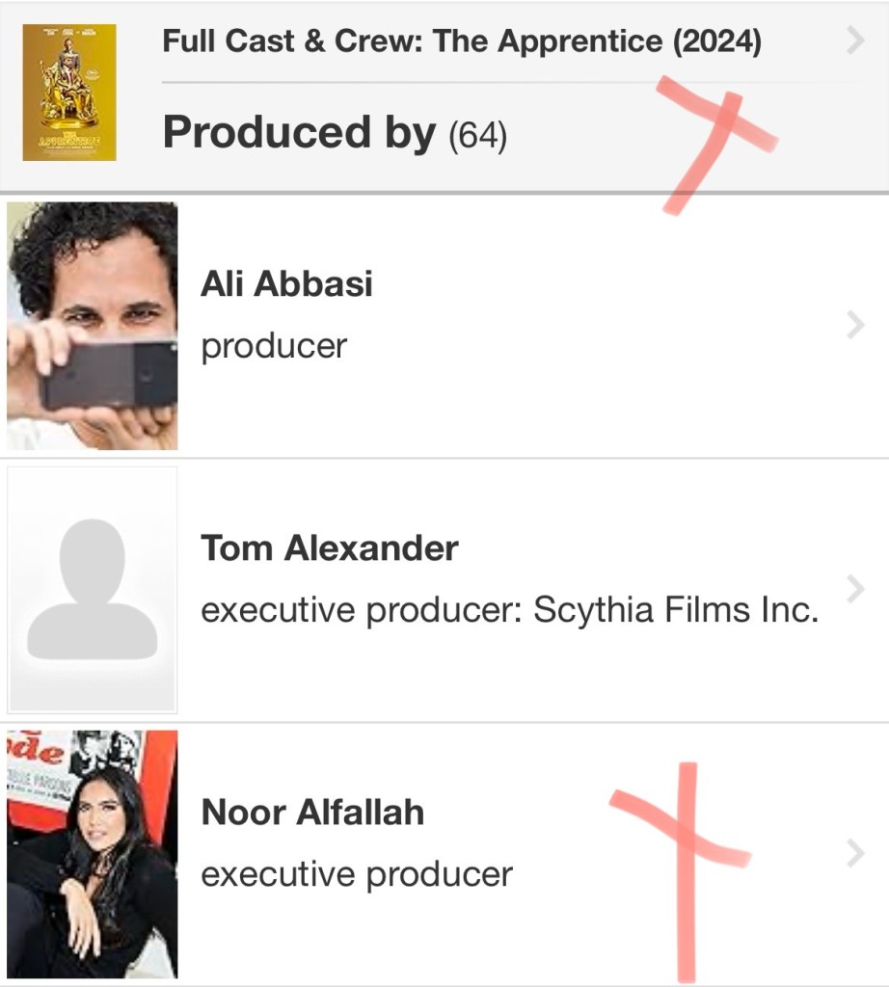Viewport: 889px width, 987px height.
Task: Tap Noor Alfallah's profile photo
Action: (93, 854)
